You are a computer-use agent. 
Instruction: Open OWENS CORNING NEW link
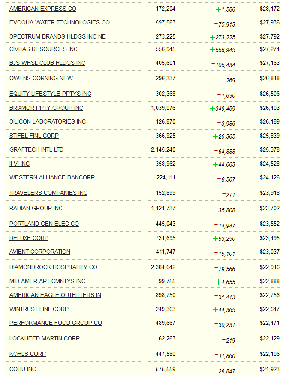41,79
